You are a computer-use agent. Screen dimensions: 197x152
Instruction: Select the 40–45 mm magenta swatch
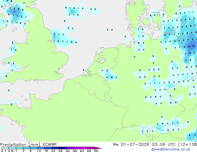point(84,148)
